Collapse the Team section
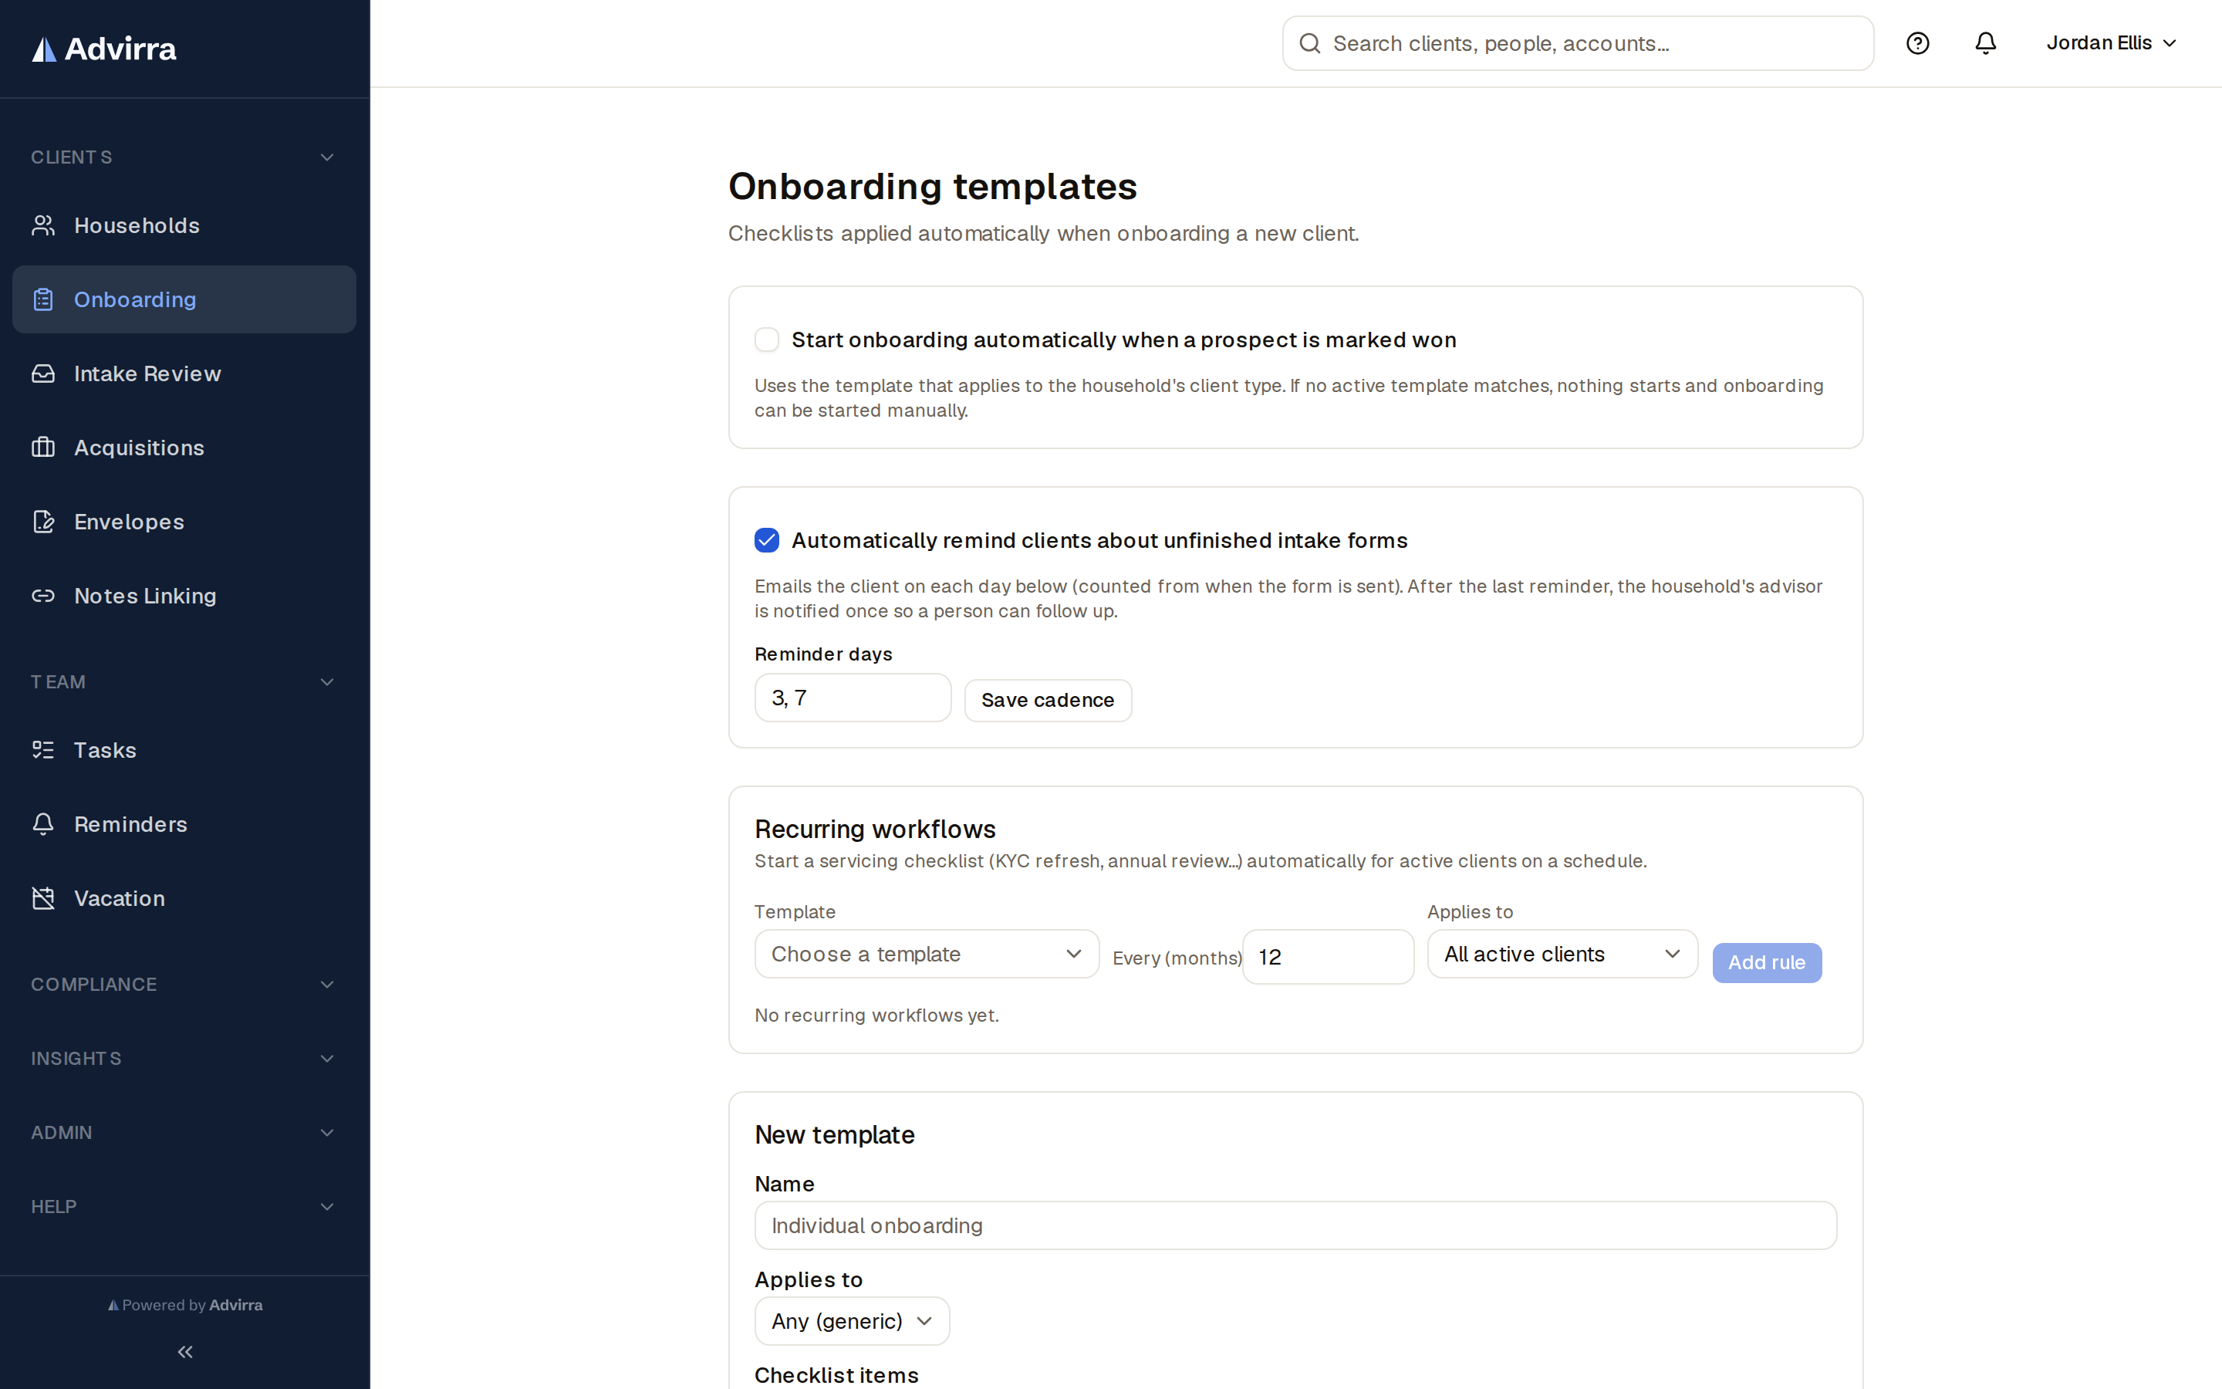The image size is (2222, 1389). [184, 681]
